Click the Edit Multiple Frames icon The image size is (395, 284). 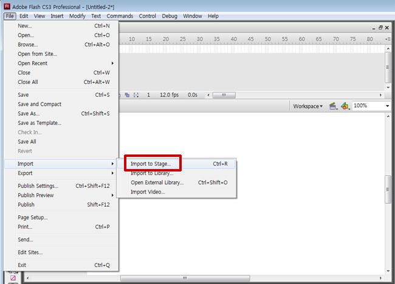[127, 95]
